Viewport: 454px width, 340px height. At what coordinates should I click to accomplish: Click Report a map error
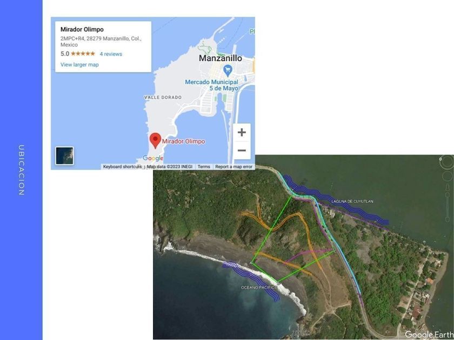coord(233,167)
